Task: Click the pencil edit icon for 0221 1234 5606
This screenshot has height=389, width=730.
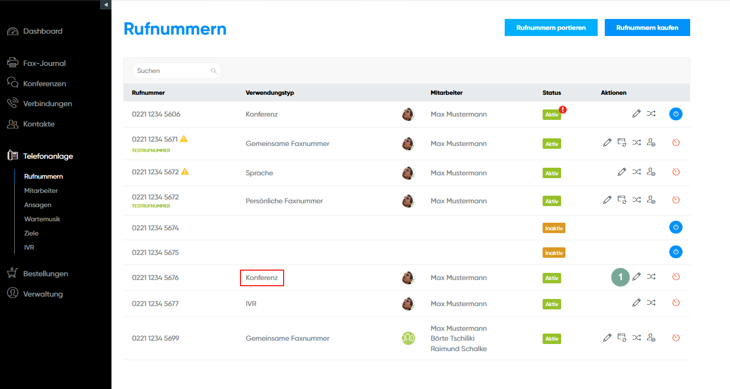Action: (636, 114)
